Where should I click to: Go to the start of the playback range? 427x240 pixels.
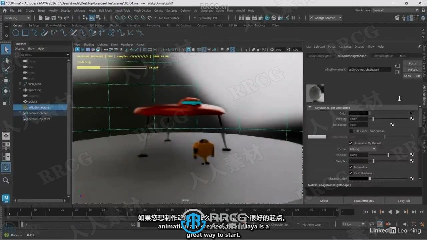(x=366, y=212)
